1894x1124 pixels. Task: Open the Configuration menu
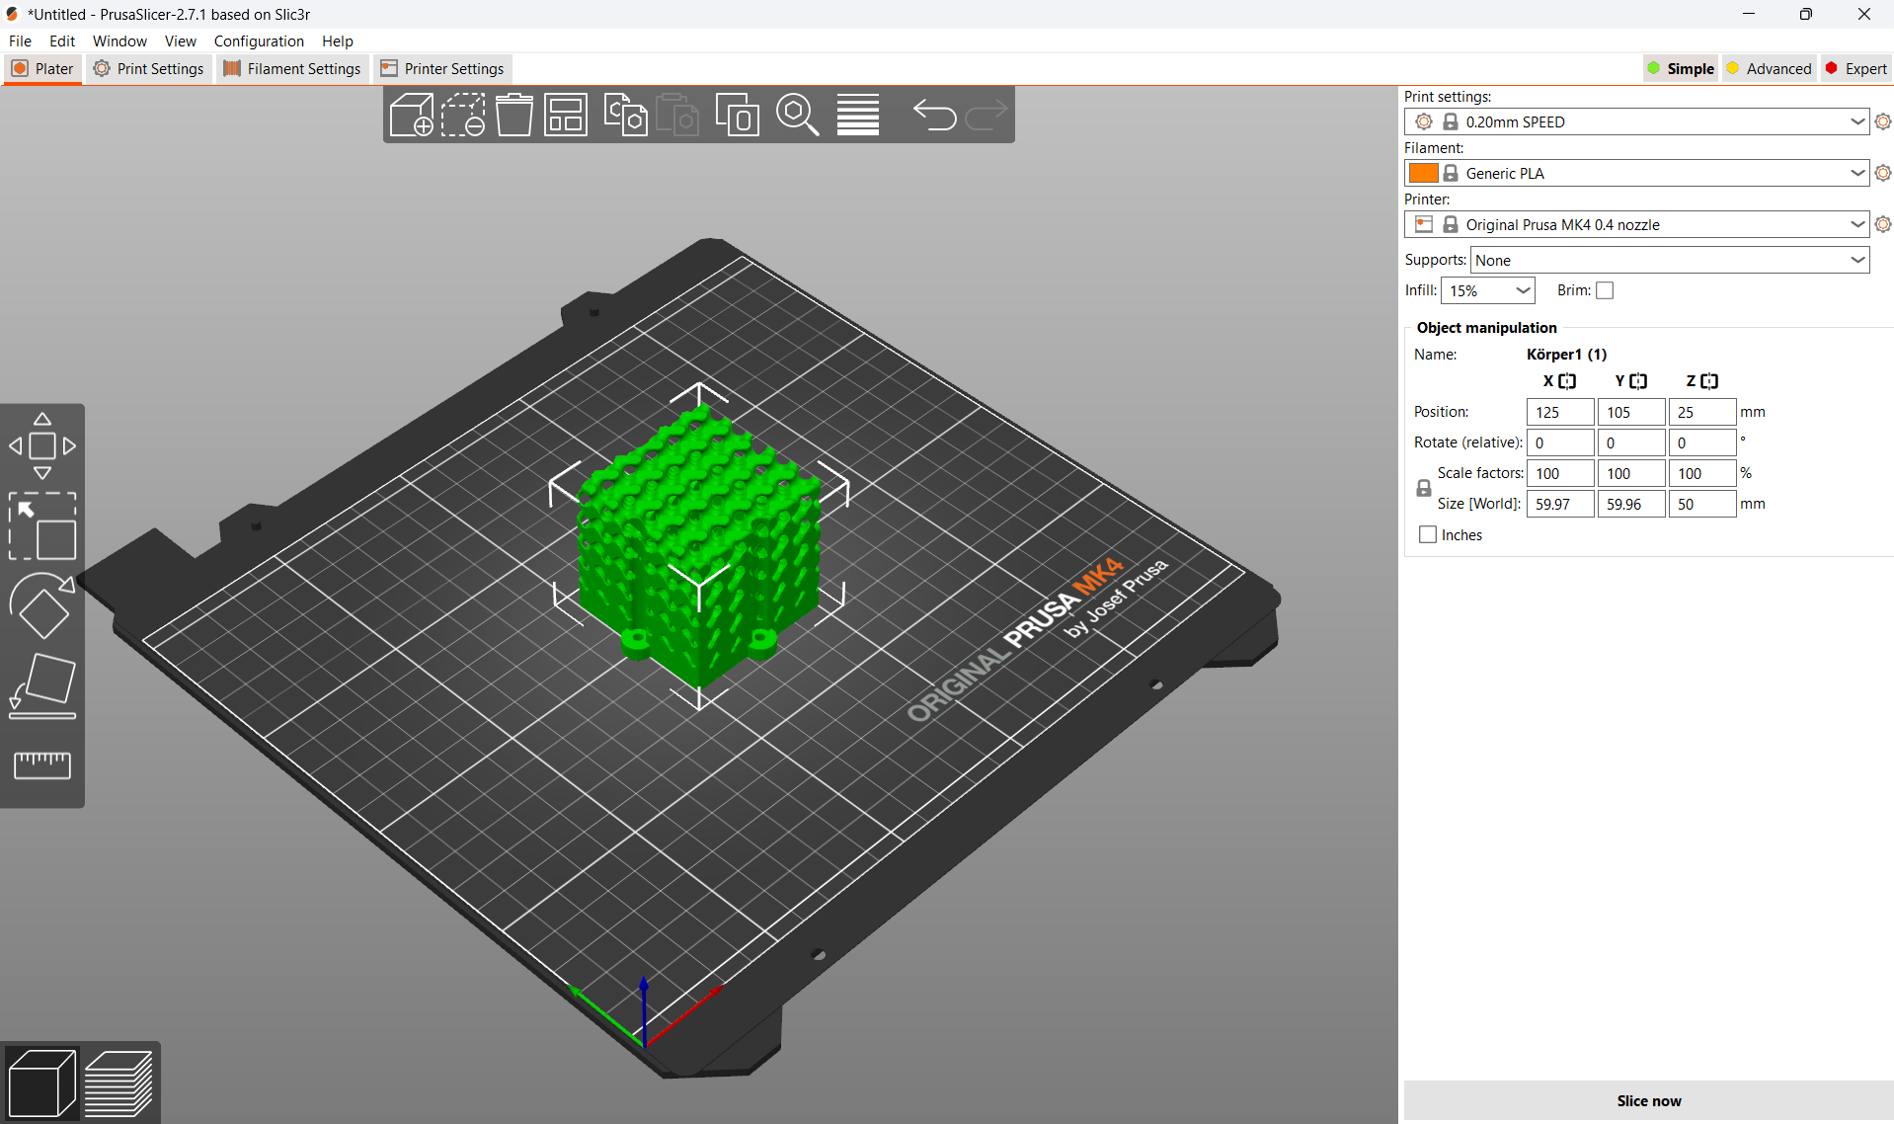click(x=259, y=40)
